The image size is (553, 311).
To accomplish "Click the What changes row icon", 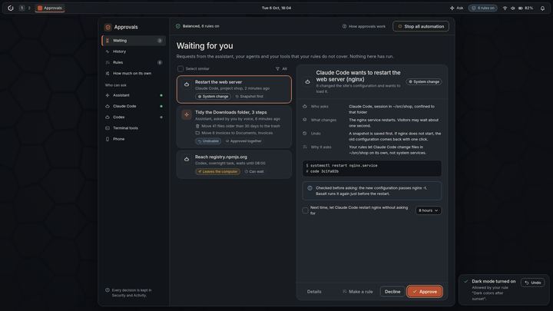I will coord(305,120).
